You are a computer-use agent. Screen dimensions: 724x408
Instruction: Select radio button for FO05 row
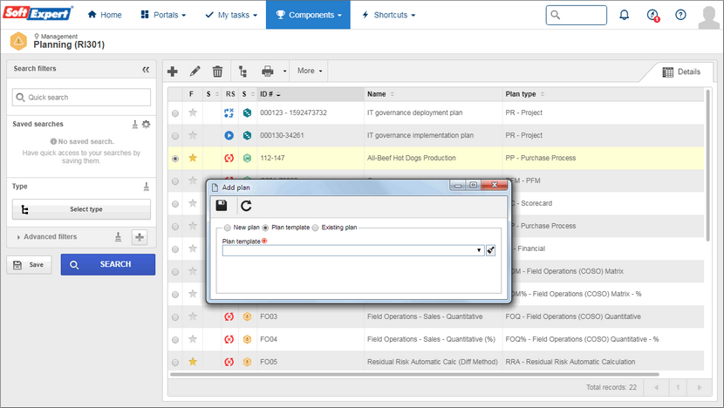point(175,363)
